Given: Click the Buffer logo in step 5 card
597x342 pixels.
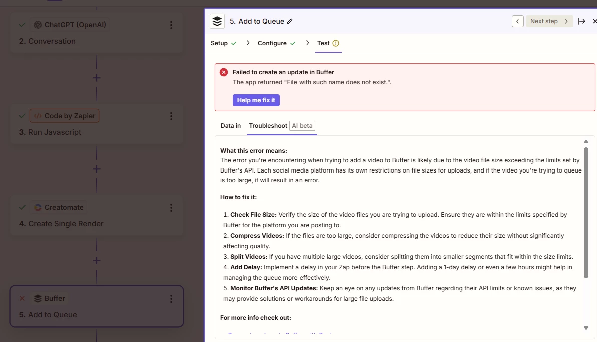Looking at the screenshot, I should [x=38, y=298].
